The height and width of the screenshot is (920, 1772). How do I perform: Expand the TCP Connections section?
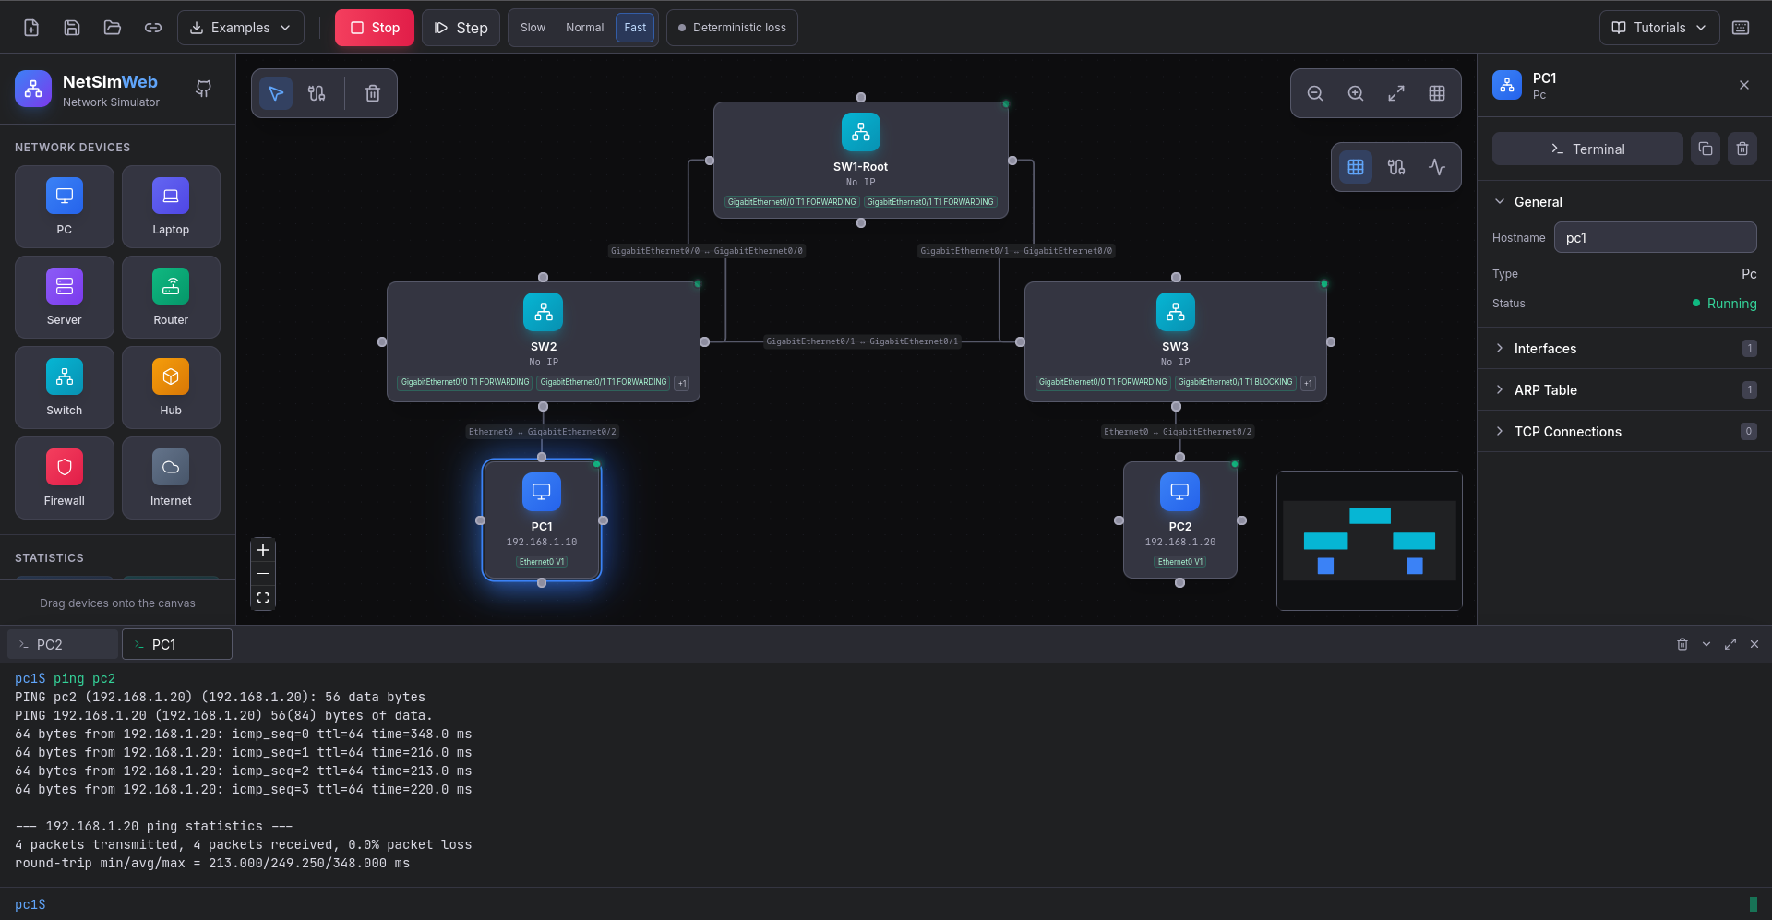tap(1624, 431)
